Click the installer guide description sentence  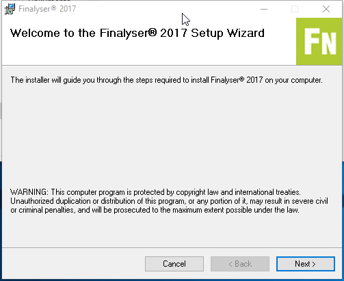pos(166,80)
